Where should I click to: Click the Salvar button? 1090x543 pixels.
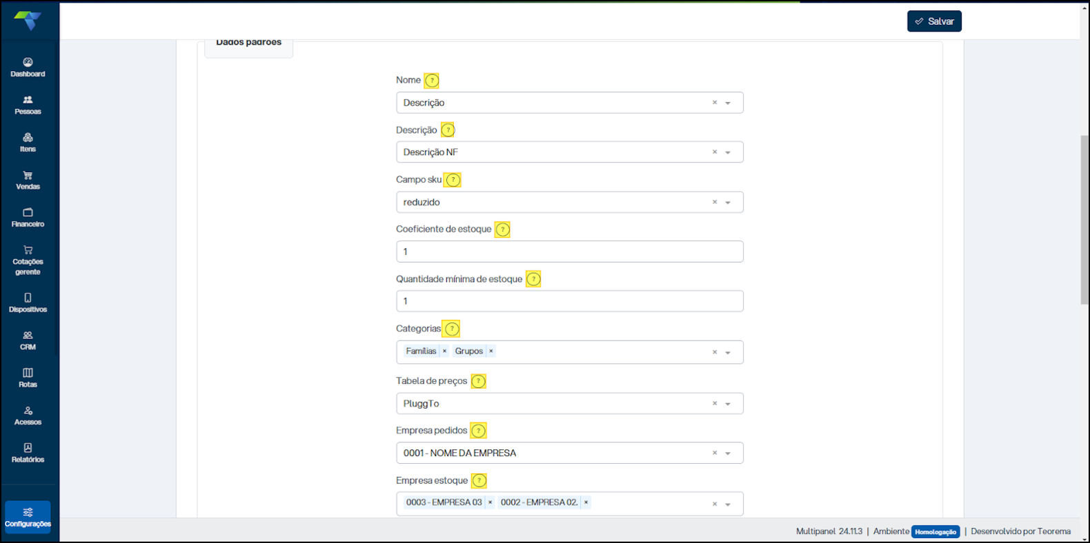click(x=934, y=21)
